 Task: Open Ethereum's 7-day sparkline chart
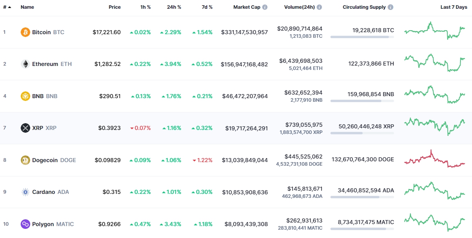click(x=435, y=63)
